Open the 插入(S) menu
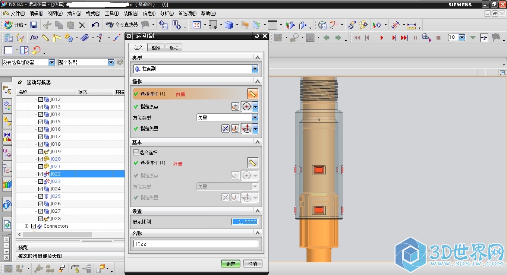 [74, 13]
